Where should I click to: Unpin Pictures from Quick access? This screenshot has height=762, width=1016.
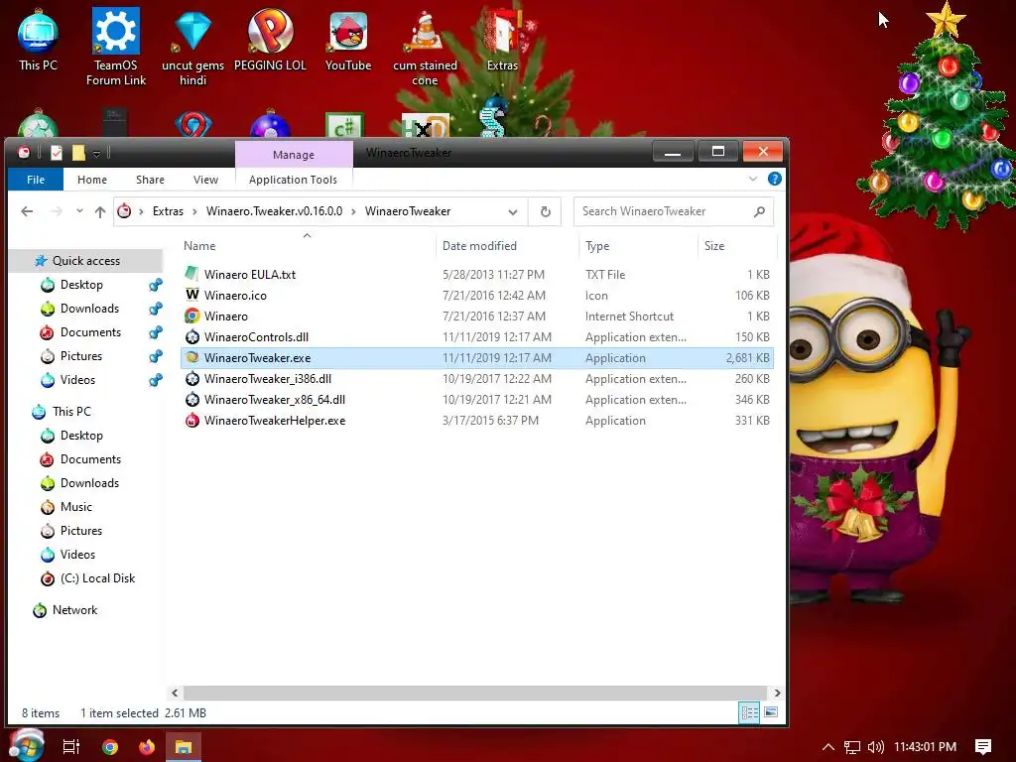pos(156,356)
